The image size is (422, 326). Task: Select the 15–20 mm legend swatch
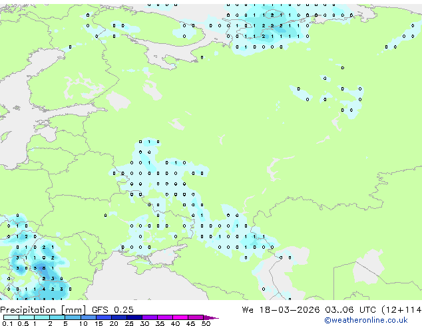(x=104, y=317)
